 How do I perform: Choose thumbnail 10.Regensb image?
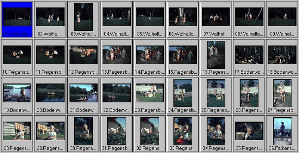[x=17, y=55]
